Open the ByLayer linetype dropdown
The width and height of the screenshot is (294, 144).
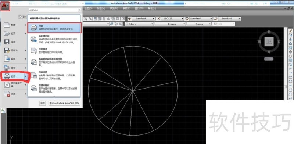pyautogui.click(x=170, y=24)
